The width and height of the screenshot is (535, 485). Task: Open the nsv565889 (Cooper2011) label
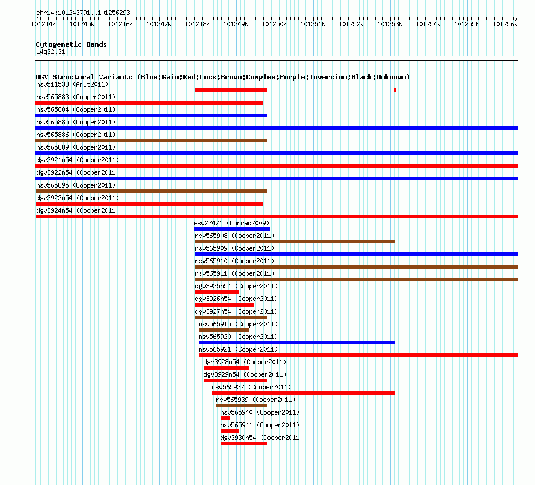coord(76,147)
